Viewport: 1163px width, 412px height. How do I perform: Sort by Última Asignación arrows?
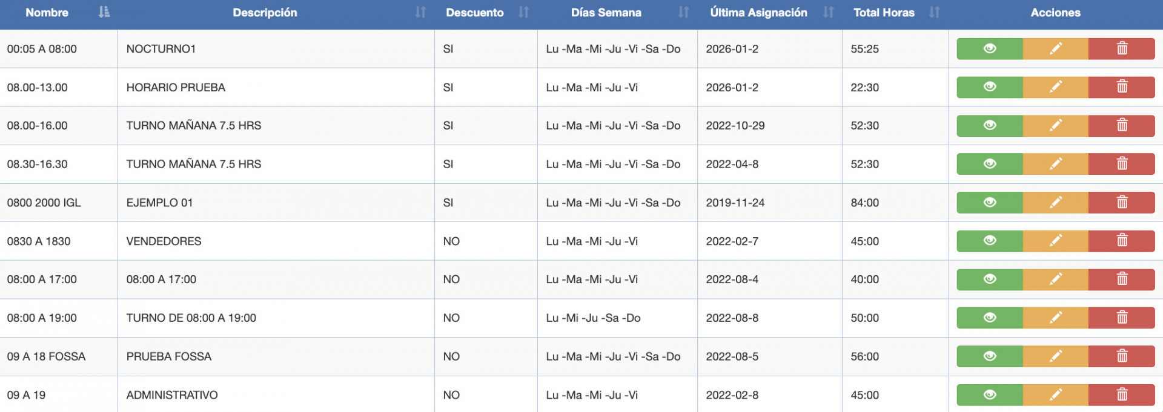[x=828, y=12]
